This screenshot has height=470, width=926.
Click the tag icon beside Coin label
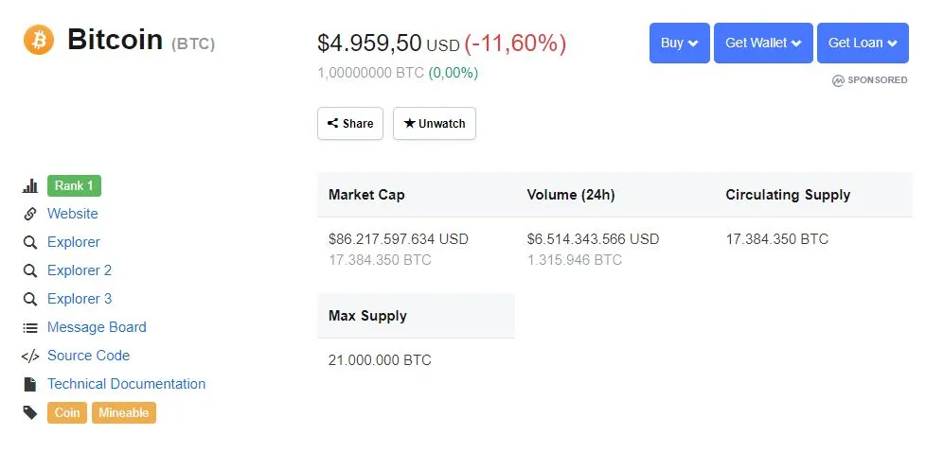[29, 413]
